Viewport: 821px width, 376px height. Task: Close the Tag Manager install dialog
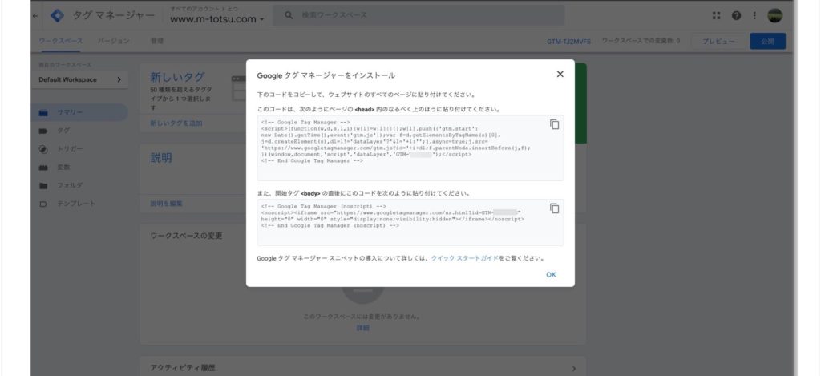[560, 75]
